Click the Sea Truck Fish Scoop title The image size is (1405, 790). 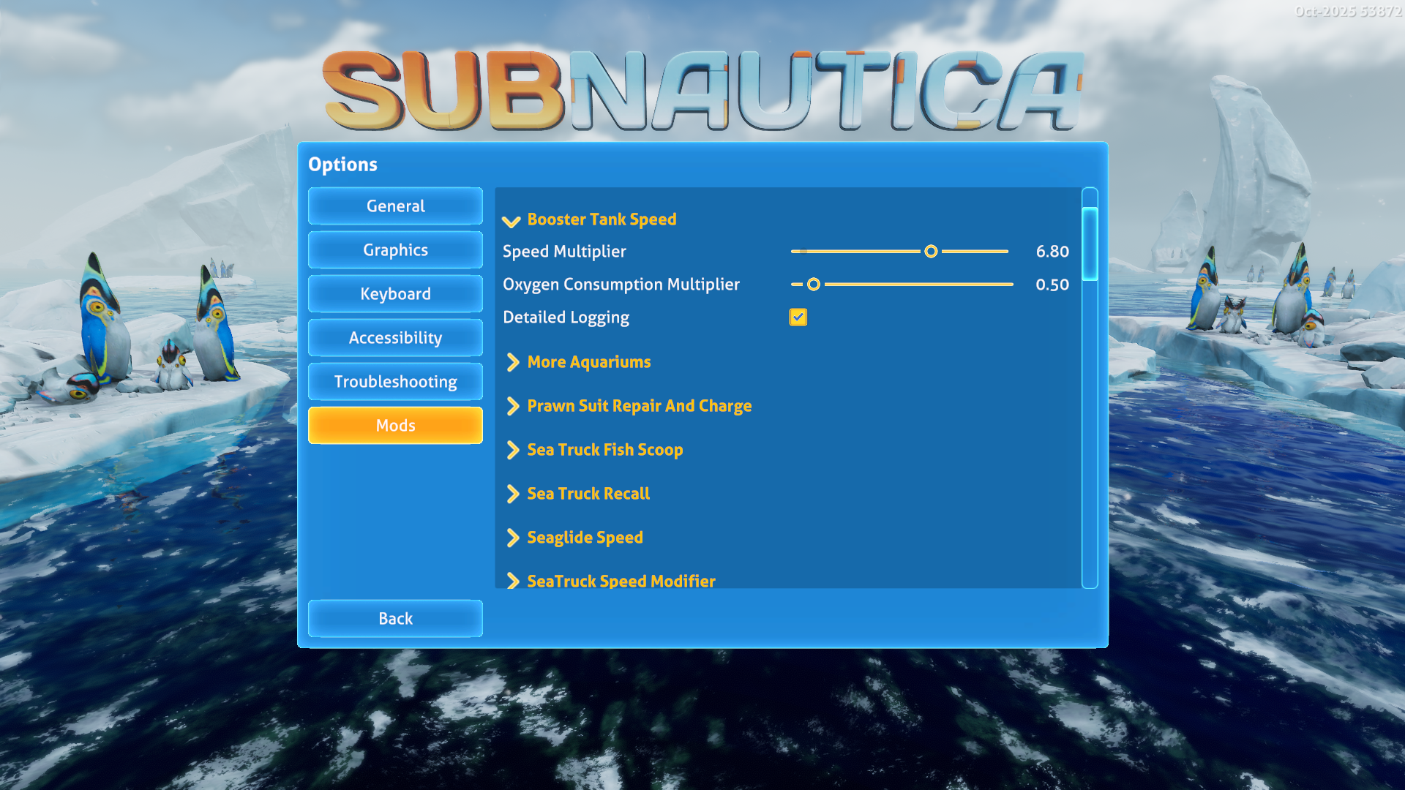605,450
